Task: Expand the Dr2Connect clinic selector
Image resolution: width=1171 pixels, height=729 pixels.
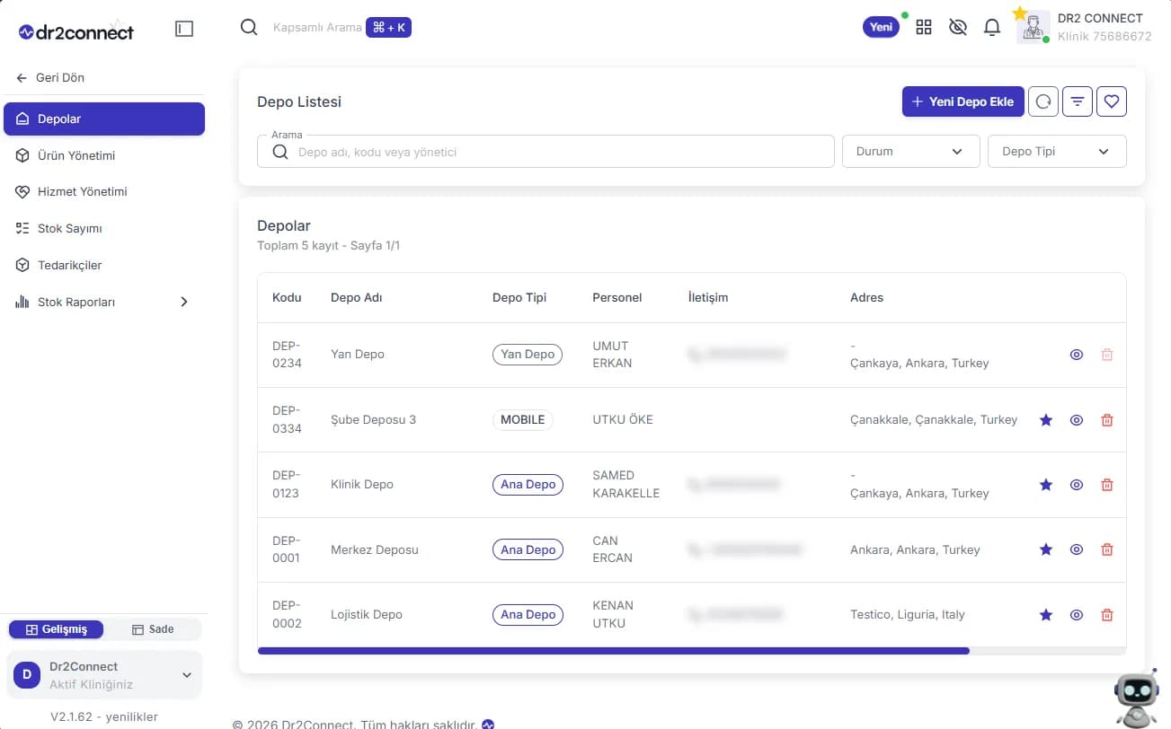Action: [x=105, y=675]
